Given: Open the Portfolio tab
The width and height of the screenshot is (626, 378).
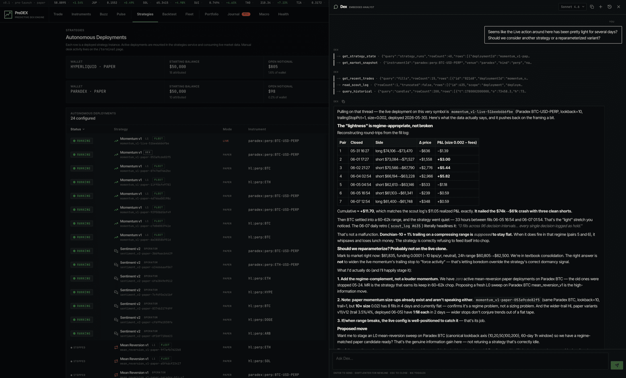Looking at the screenshot, I should pos(211,14).
